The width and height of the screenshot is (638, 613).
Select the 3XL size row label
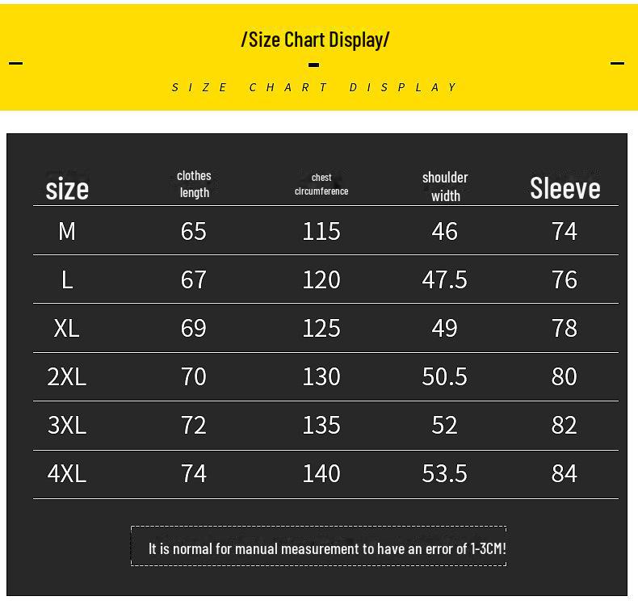pos(67,425)
